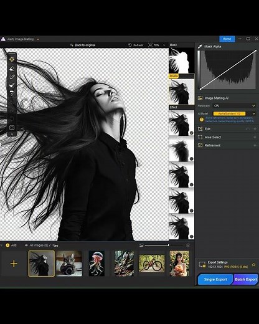Screen dimensions: 259x324
Task: Select the RGBA preview tab
Action: 174,76
